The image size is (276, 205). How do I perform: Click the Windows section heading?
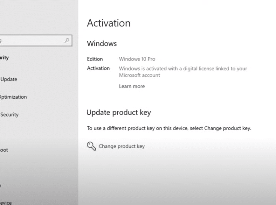point(102,44)
